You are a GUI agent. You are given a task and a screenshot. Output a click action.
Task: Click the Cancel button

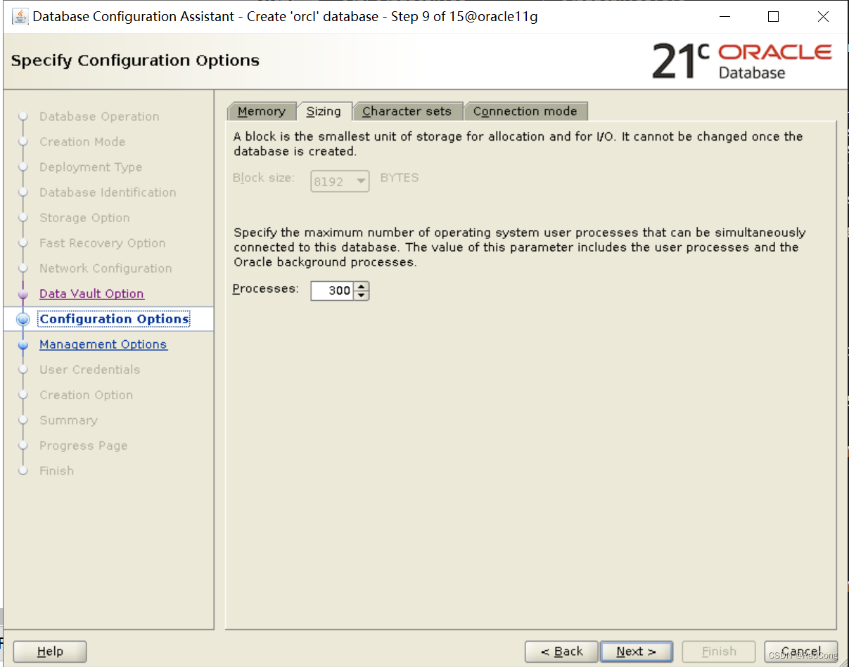[801, 652]
